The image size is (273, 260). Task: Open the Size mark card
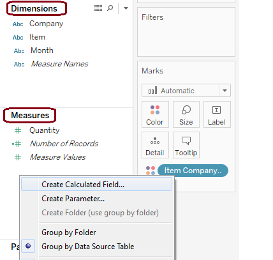[x=186, y=114]
